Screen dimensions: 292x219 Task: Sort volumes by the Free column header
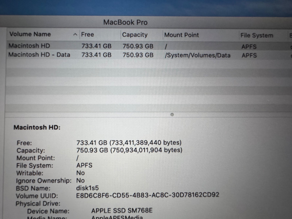point(88,35)
